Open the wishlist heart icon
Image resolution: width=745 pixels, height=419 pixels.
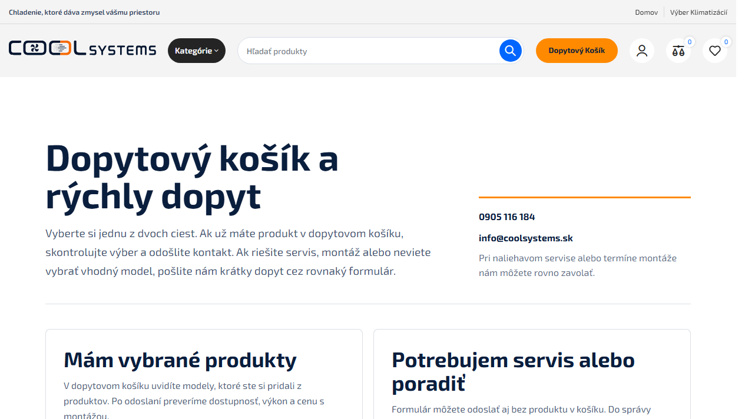[x=715, y=51]
